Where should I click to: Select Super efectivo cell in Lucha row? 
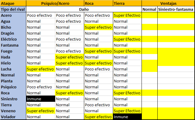[41, 69]
